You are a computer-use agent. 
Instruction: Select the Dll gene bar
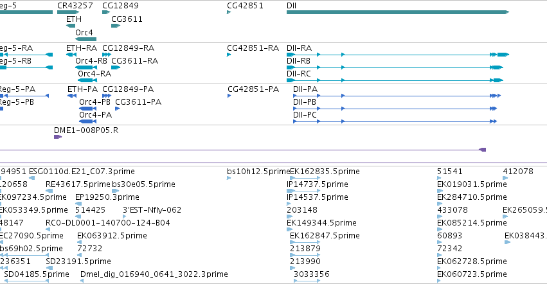pyautogui.click(x=398, y=12)
